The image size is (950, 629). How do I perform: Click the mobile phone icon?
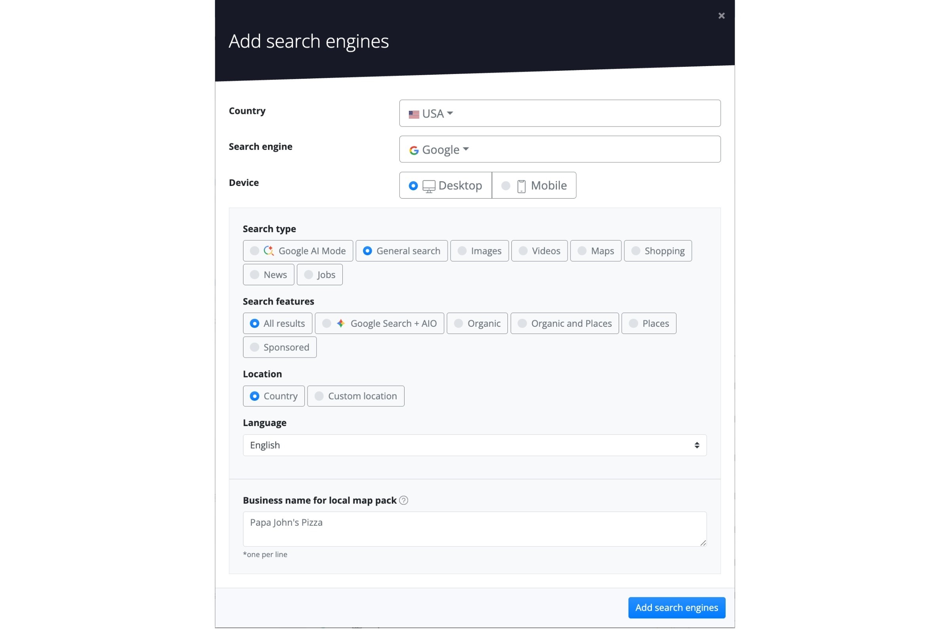pos(521,185)
